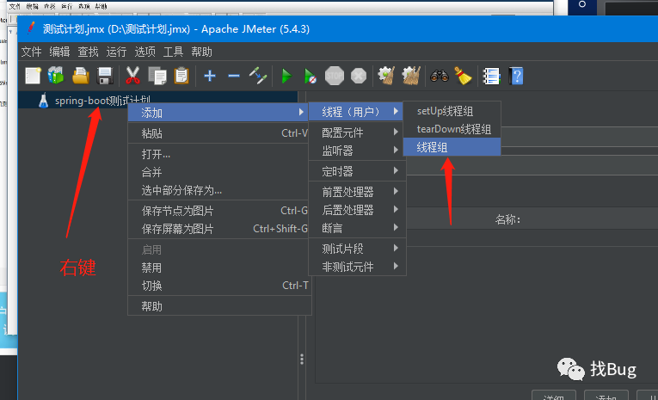Expand 线程（用户） submenu

356,112
